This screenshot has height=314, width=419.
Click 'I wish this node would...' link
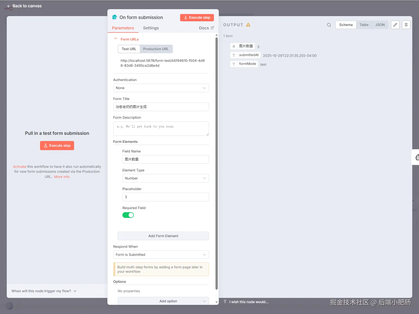pos(249,302)
